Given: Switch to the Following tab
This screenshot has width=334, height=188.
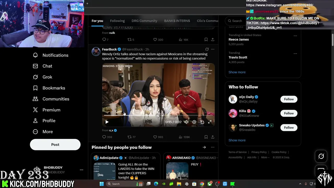Looking at the screenshot, I should (117, 21).
